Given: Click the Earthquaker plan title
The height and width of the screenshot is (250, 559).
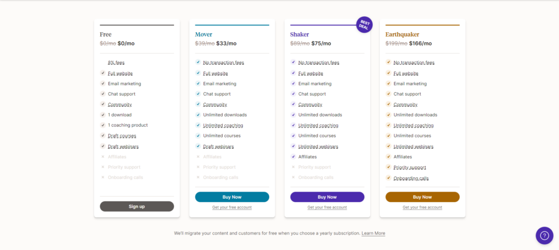Looking at the screenshot, I should click(402, 34).
